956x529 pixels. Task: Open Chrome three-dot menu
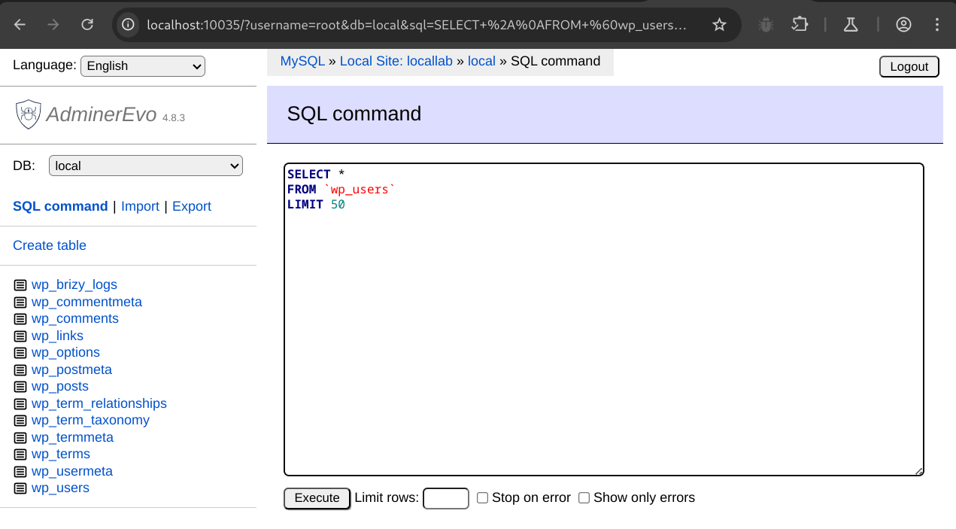[x=937, y=25]
